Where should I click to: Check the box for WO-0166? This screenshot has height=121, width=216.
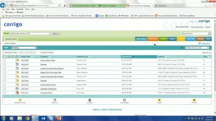tap(5, 60)
